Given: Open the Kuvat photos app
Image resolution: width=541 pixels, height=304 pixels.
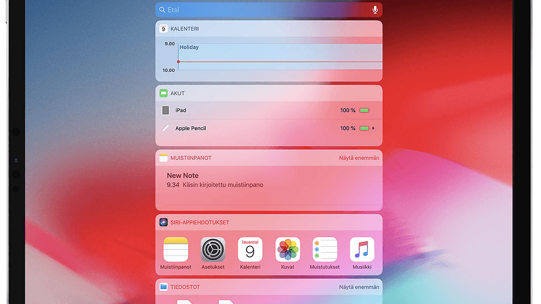Looking at the screenshot, I should tap(287, 250).
